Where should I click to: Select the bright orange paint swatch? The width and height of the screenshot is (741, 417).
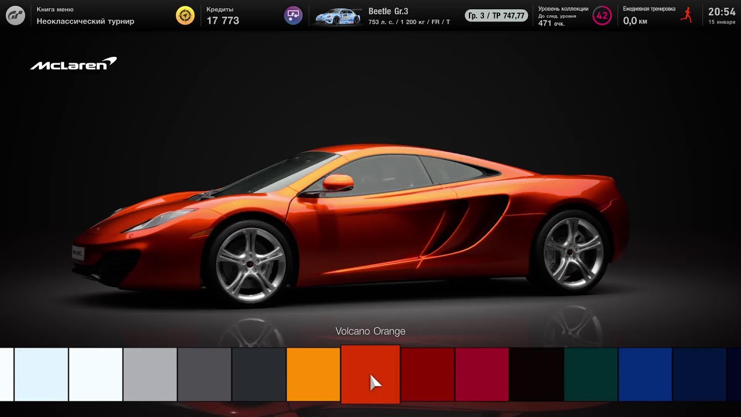313,374
